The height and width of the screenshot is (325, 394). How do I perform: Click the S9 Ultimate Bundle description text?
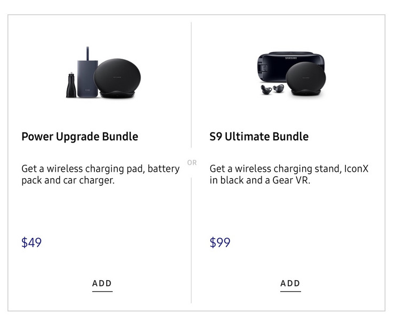[289, 175]
